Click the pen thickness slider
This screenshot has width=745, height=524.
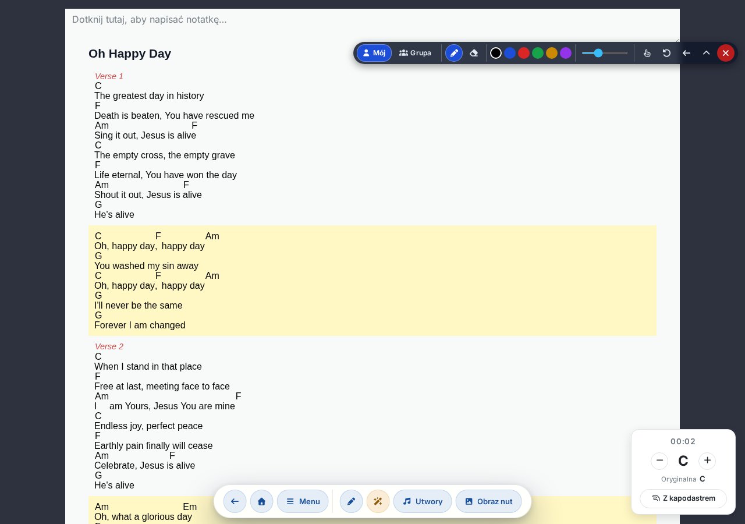605,53
